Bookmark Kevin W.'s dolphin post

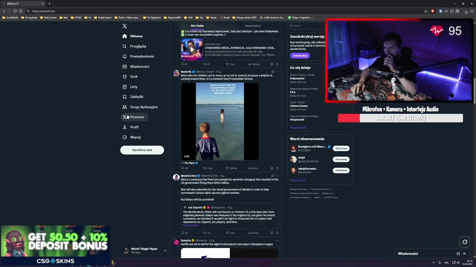tap(272, 168)
